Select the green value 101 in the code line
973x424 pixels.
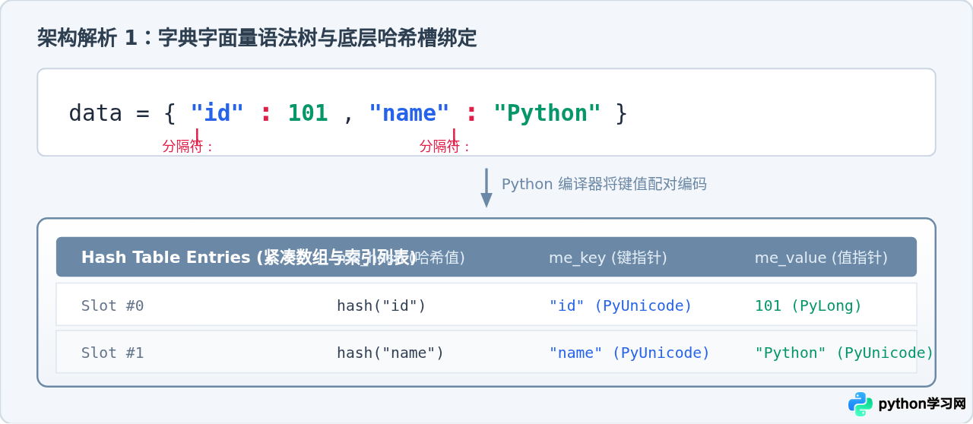308,113
